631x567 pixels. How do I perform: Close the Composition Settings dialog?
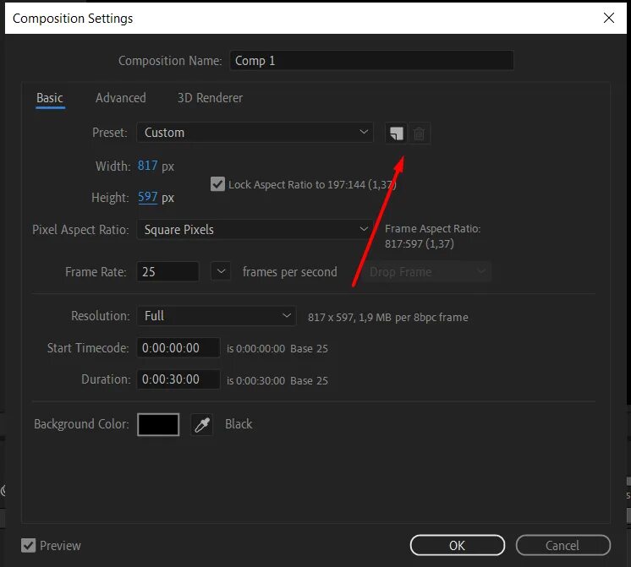pyautogui.click(x=608, y=18)
